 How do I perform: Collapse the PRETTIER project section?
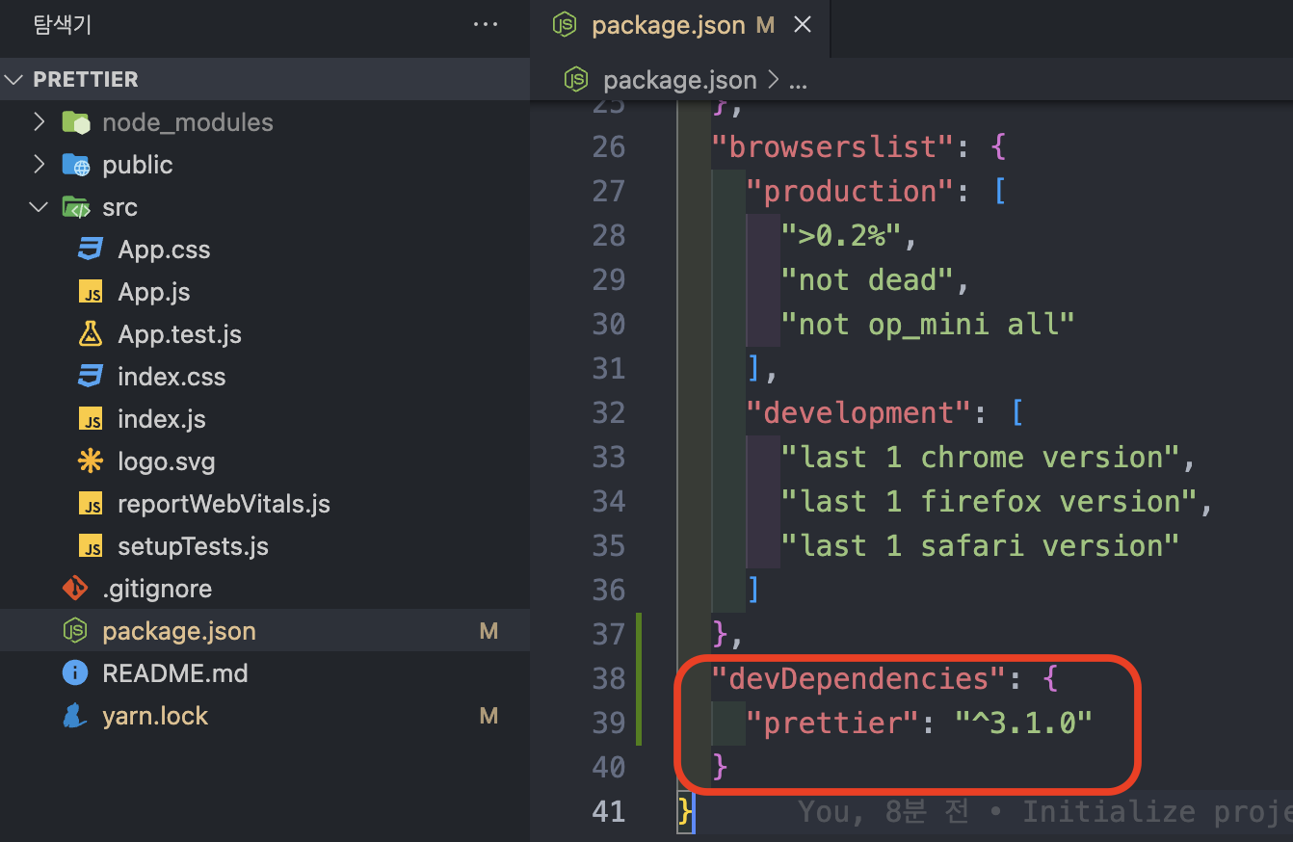[13, 79]
